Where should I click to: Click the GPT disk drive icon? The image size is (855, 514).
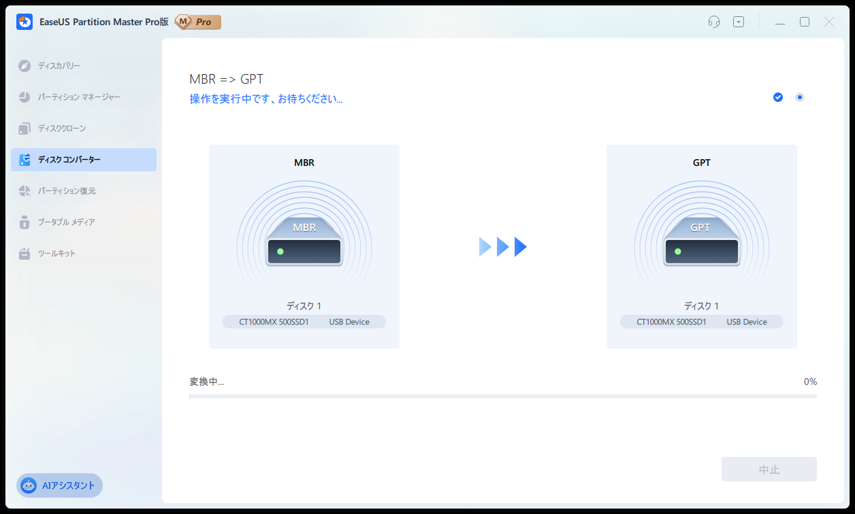(x=701, y=242)
